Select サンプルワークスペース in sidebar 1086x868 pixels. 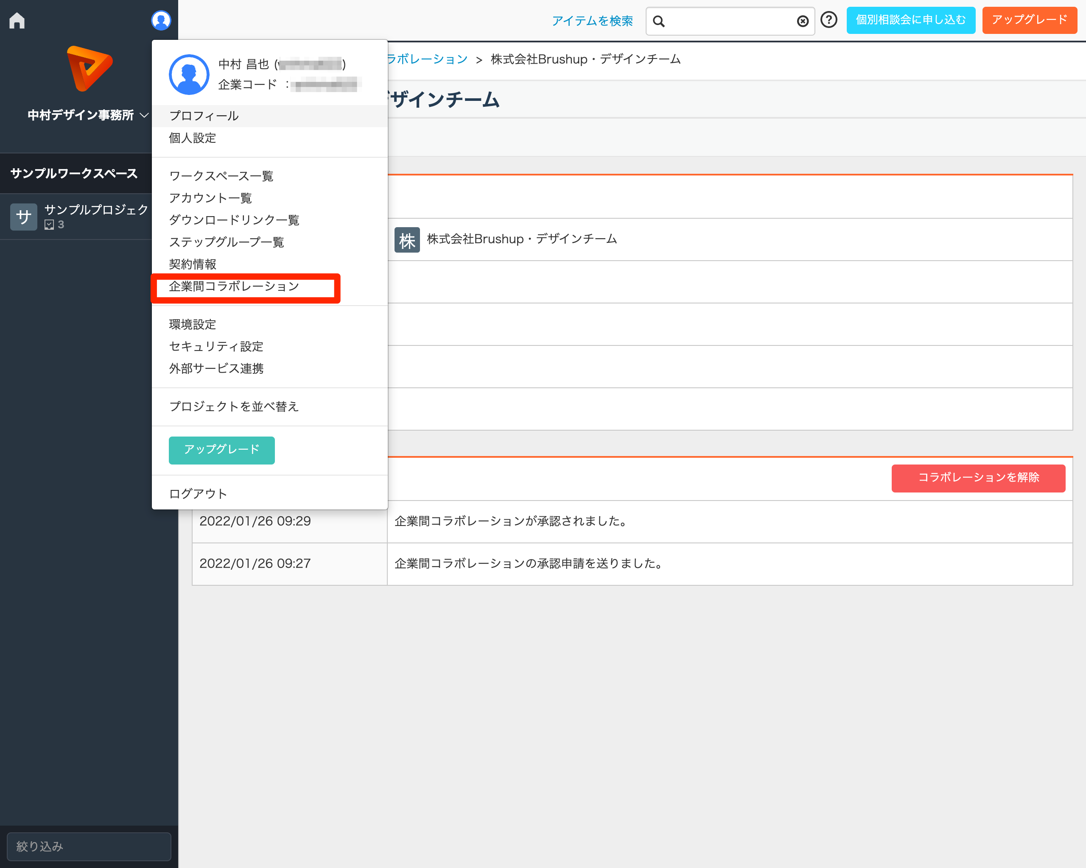tap(74, 174)
